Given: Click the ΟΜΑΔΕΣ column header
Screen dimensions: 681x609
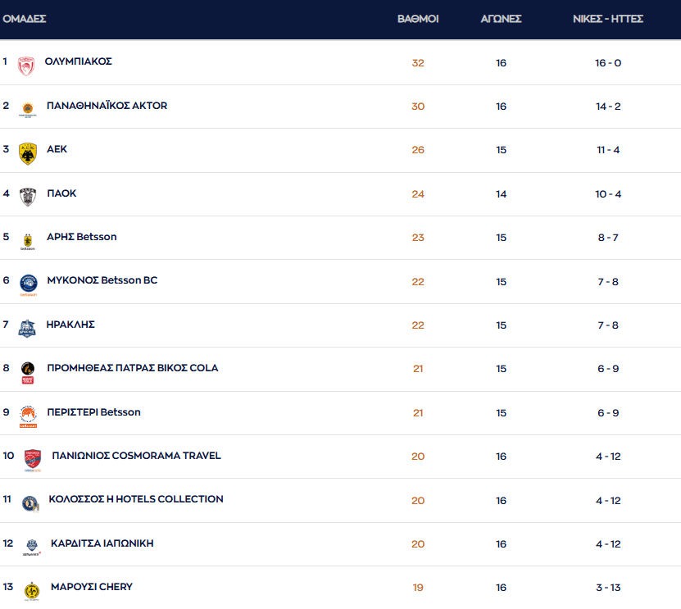Looking at the screenshot, I should [25, 19].
